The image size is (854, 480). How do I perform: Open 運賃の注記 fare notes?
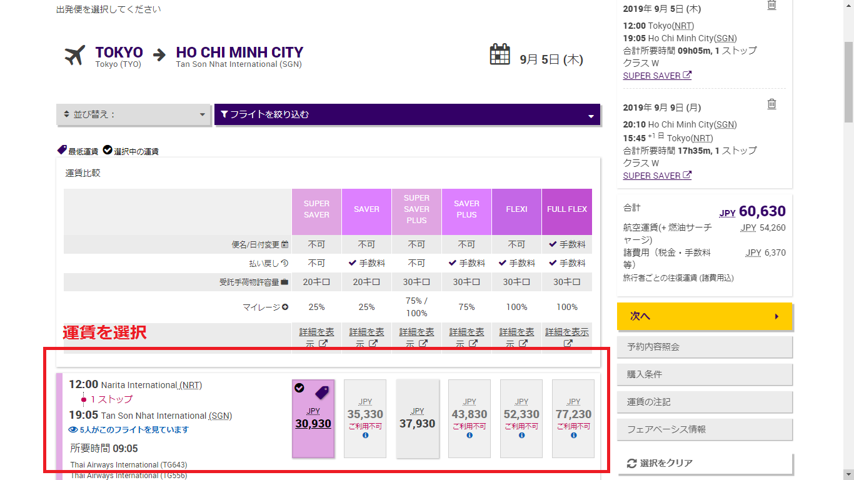[x=705, y=402]
